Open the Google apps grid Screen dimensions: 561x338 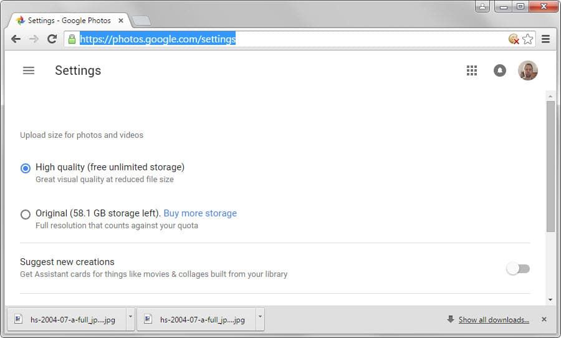(x=472, y=70)
